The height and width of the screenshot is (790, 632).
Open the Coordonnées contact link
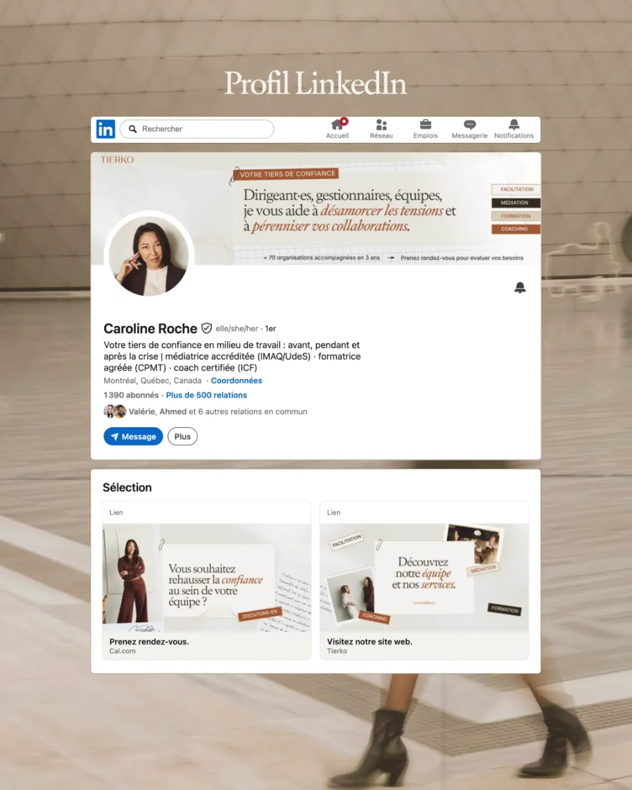pyautogui.click(x=236, y=381)
